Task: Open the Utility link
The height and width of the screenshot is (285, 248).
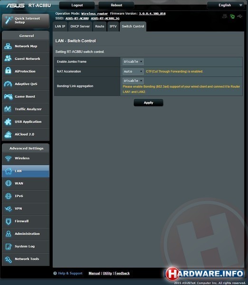Action: pos(107,273)
